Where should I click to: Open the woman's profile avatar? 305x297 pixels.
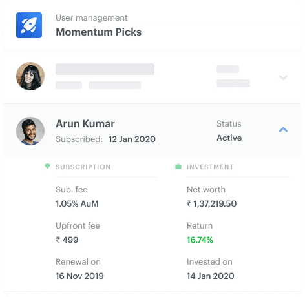tap(30, 76)
